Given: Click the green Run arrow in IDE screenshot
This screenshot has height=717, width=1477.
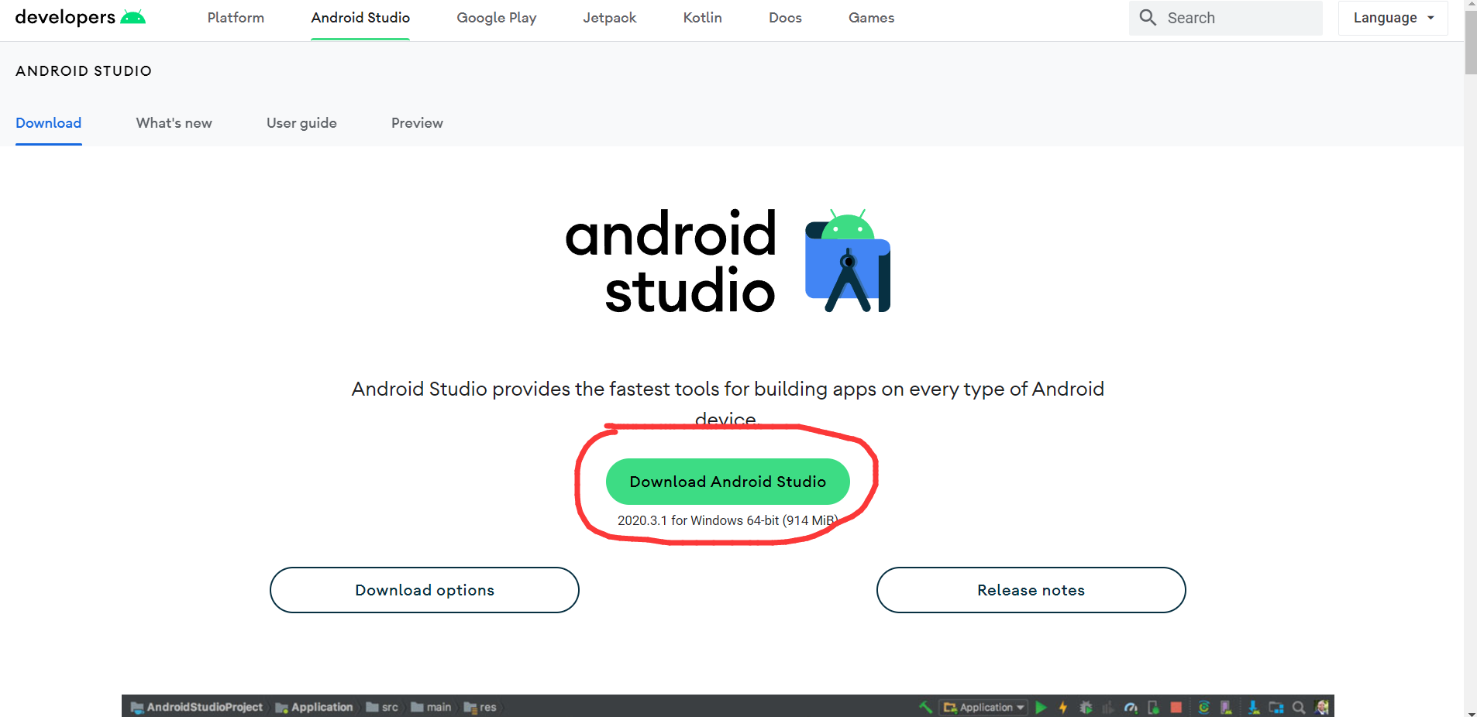Looking at the screenshot, I should [x=1041, y=707].
